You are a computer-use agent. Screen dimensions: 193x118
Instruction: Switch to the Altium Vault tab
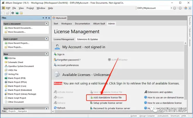99,24
